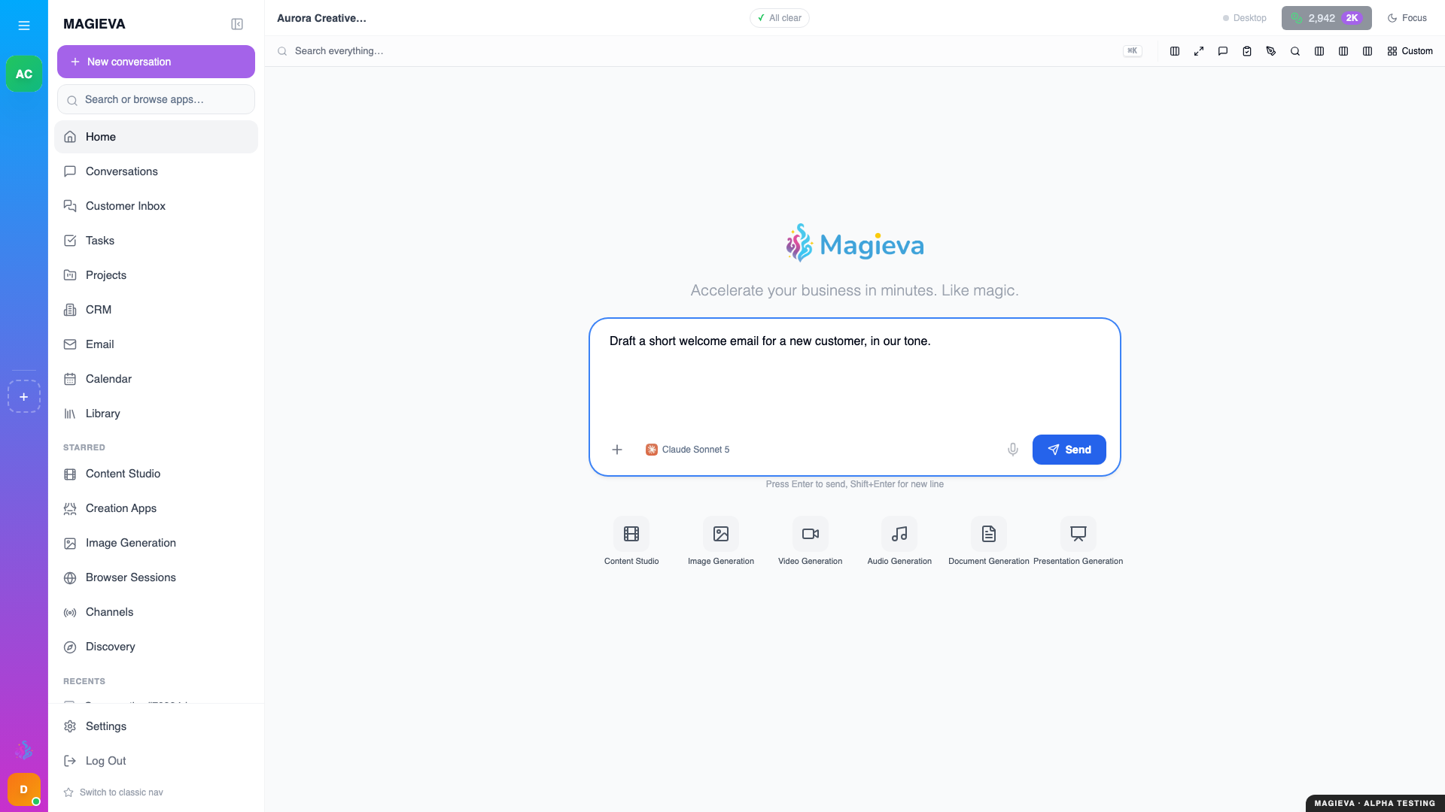Send the drafted prompt

click(1069, 450)
